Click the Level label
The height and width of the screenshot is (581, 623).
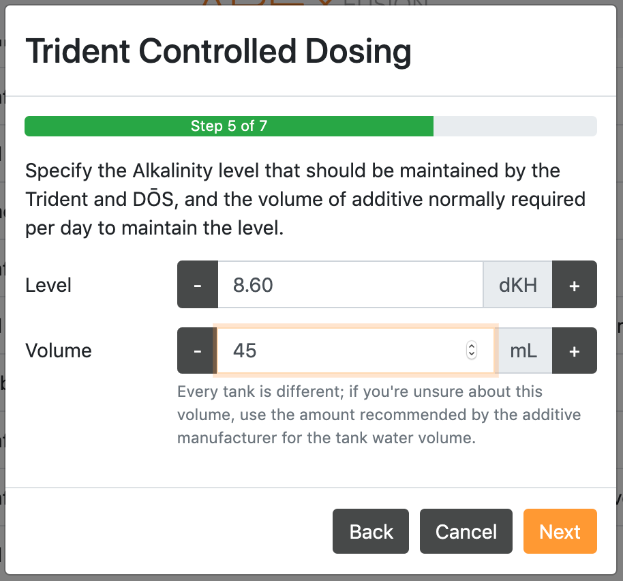(48, 285)
